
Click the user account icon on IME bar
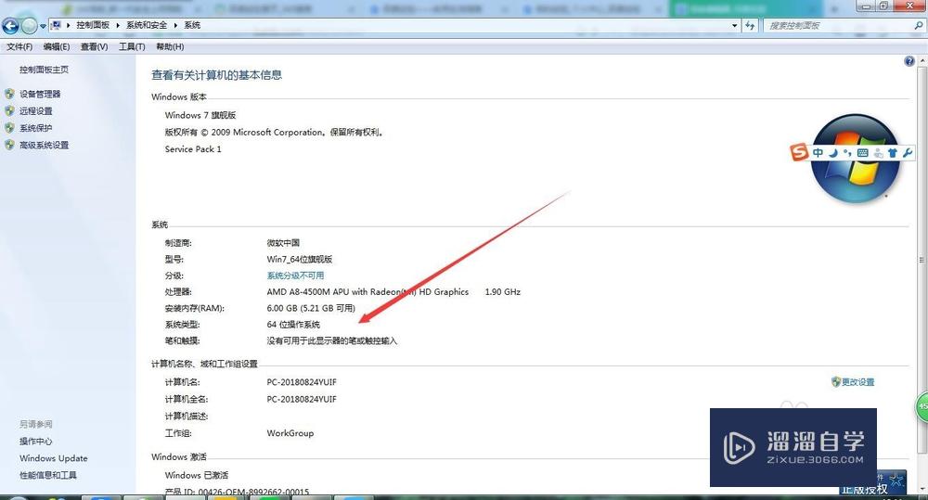point(878,153)
